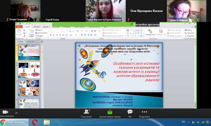Viewport: 211px width, 126px height.
Task: Toggle align text left
Action: tap(82, 35)
